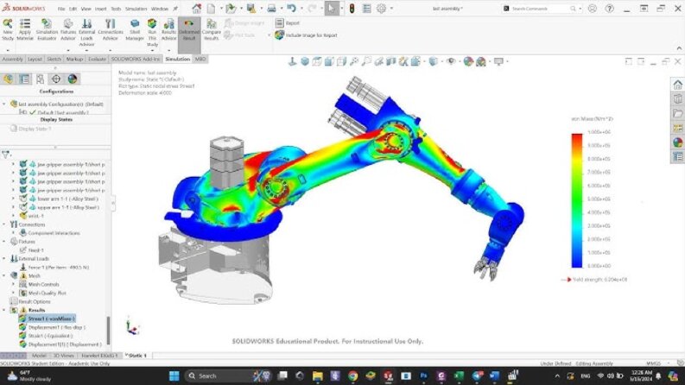Screen dimensions: 685x385
Task: Switch to the MBD ribbon tab
Action: coord(200,59)
